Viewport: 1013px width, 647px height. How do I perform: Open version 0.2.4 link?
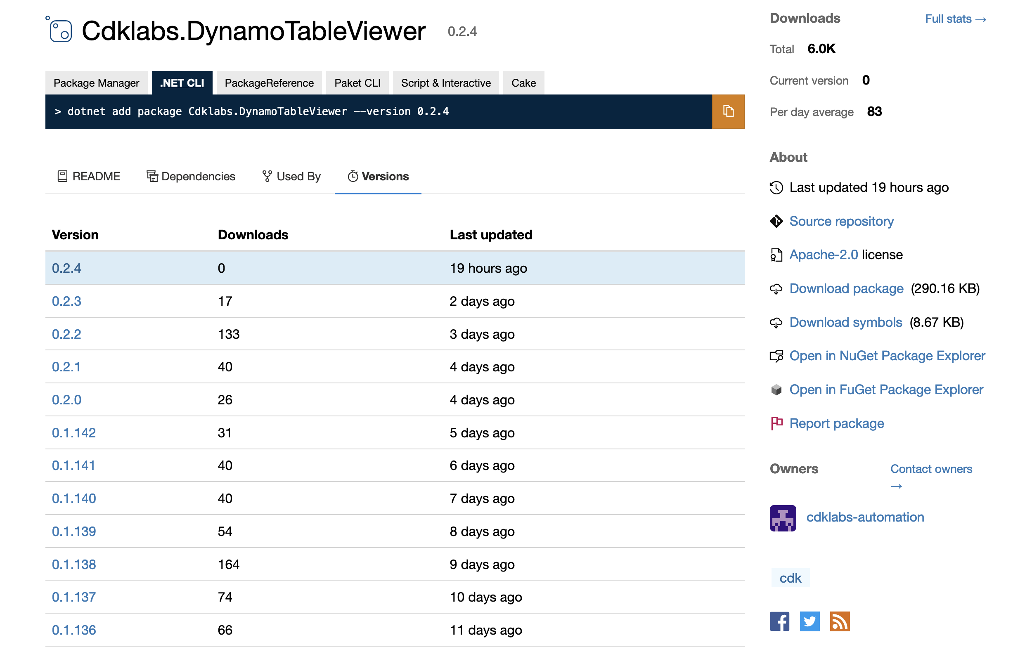tap(66, 268)
